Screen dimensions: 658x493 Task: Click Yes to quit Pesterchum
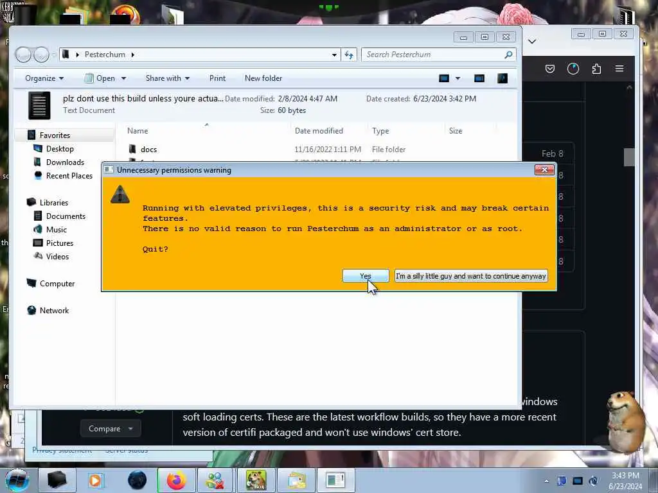(x=366, y=276)
